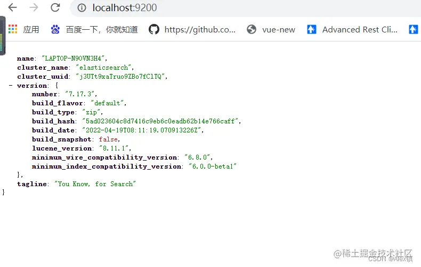Viewport: 421px width, 267px height.
Task: Select the build_flavor key
Action: 57,103
